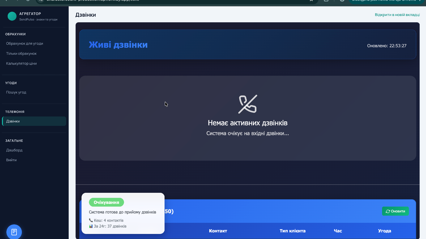Click the crossed-out phone icon
Viewport: 426px width, 239px height.
click(248, 104)
